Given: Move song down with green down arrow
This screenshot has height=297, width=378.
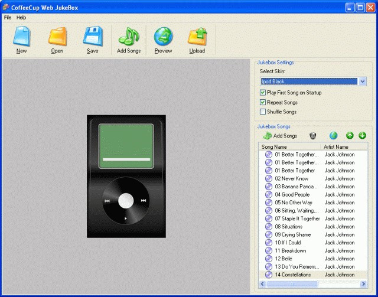Looking at the screenshot, I should coord(362,135).
